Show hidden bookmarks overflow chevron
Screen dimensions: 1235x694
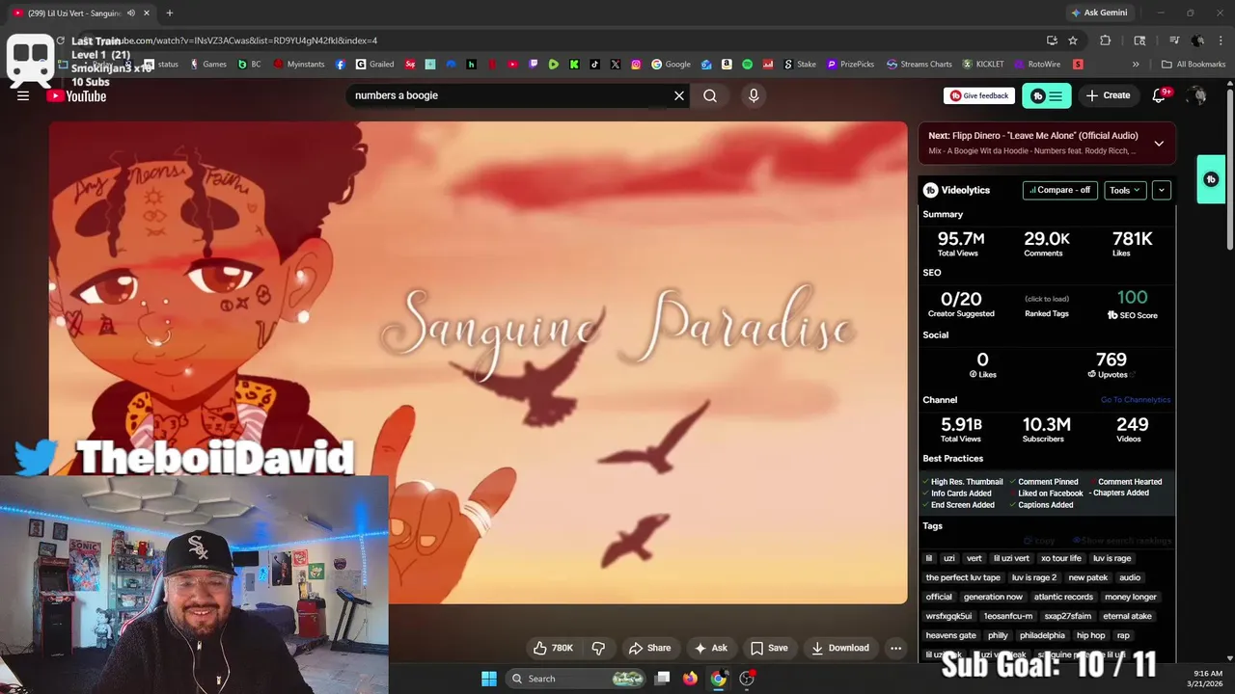(1136, 65)
